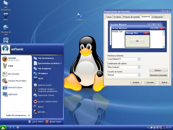Click the show desktop quick launch icon
The height and width of the screenshot is (130, 173).
click(x=14, y=127)
